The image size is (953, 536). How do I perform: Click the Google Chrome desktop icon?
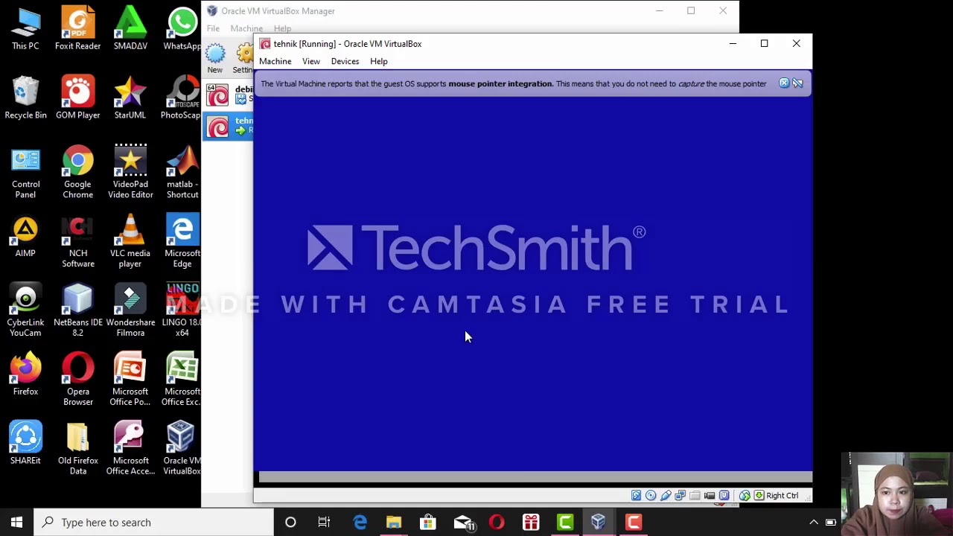click(78, 172)
